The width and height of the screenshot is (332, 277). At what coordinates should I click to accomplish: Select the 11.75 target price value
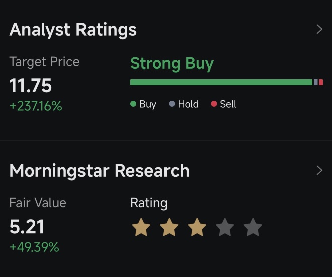click(31, 86)
